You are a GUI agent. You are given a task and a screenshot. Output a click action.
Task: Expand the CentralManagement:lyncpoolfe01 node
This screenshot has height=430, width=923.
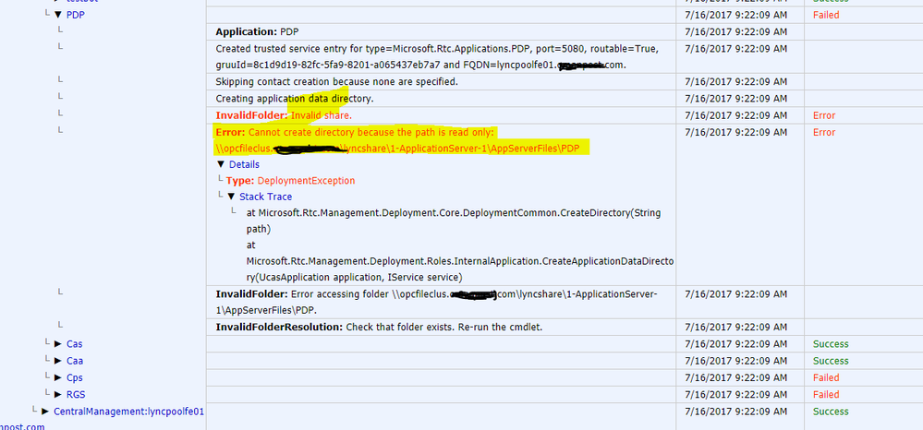tap(45, 412)
